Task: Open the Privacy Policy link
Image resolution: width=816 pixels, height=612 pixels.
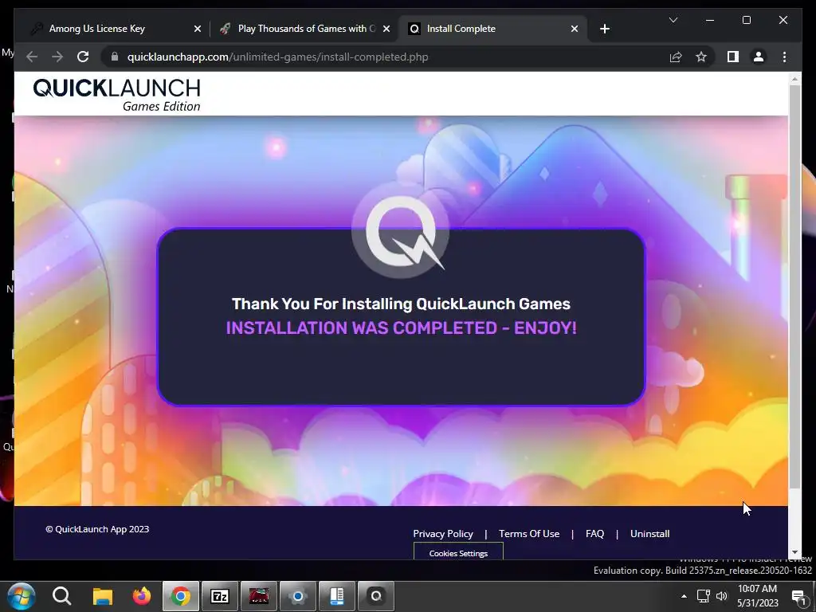Action: tap(443, 533)
